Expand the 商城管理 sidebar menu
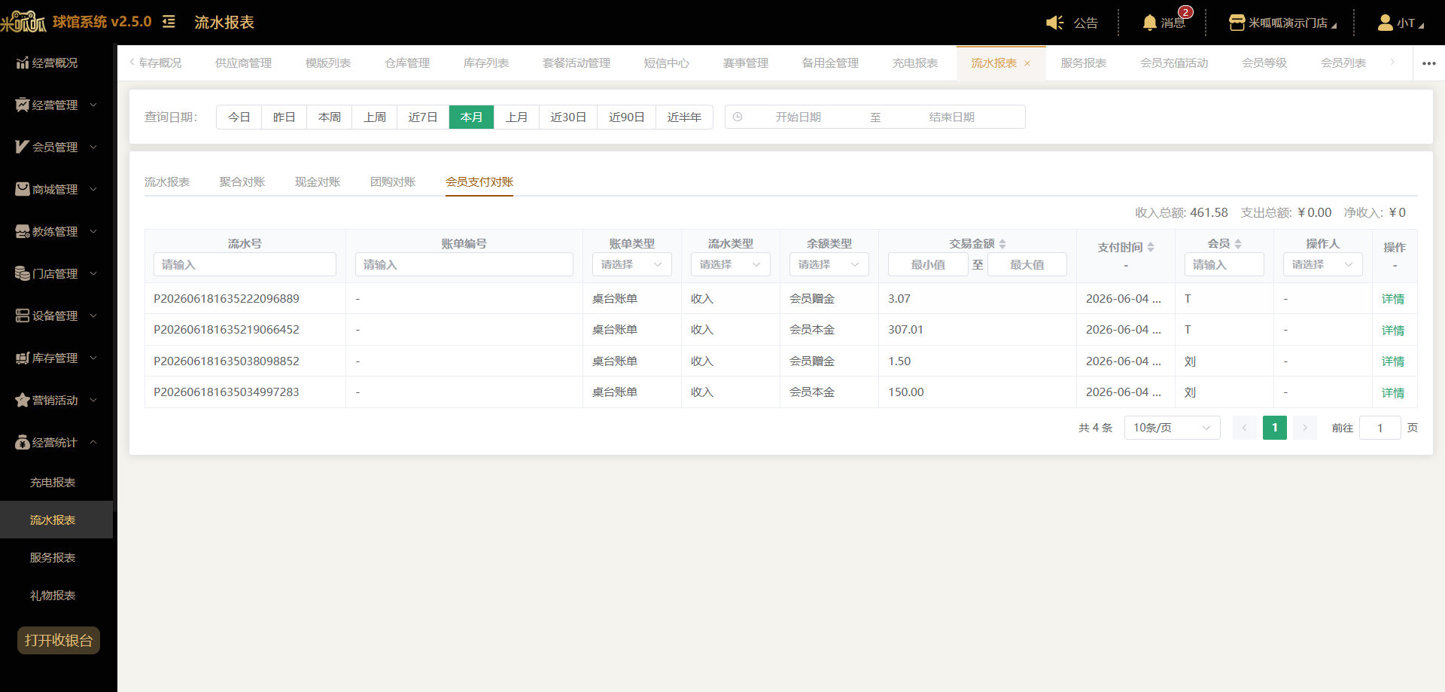The width and height of the screenshot is (1445, 692). pyautogui.click(x=56, y=189)
